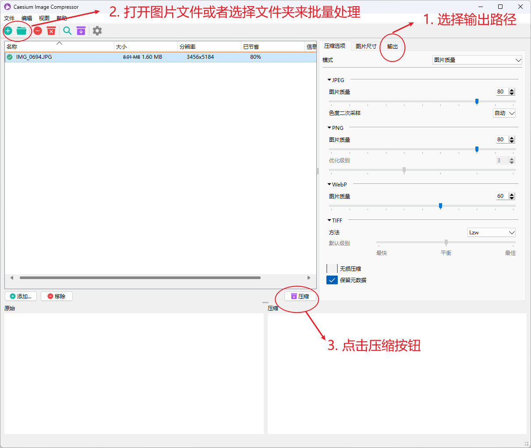Image resolution: width=531 pixels, height=448 pixels.
Task: Open the 编辑 menu
Action: tap(27, 18)
